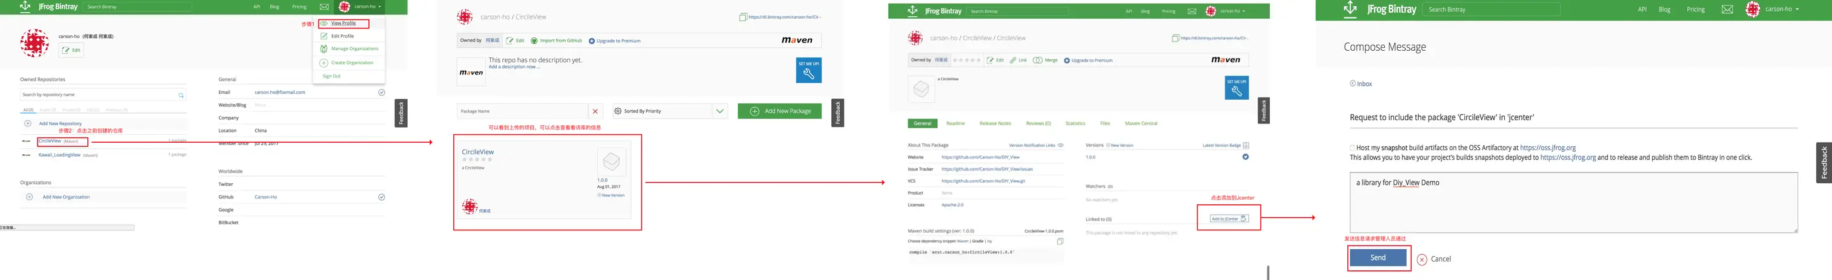Open the Reviews (0) tab

1038,123
